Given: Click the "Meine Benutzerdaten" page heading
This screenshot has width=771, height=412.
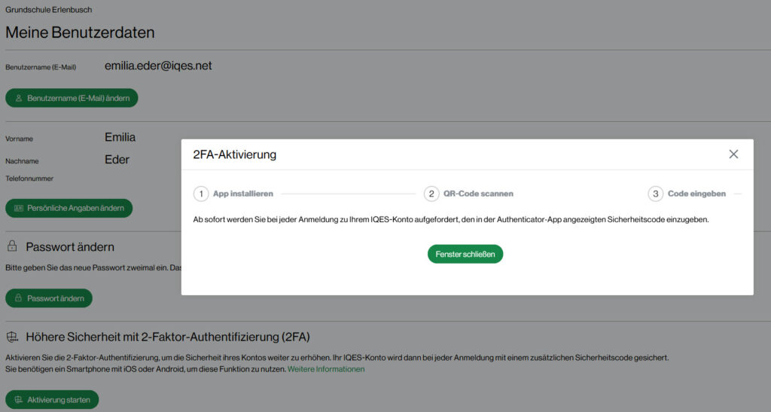Looking at the screenshot, I should [x=80, y=32].
